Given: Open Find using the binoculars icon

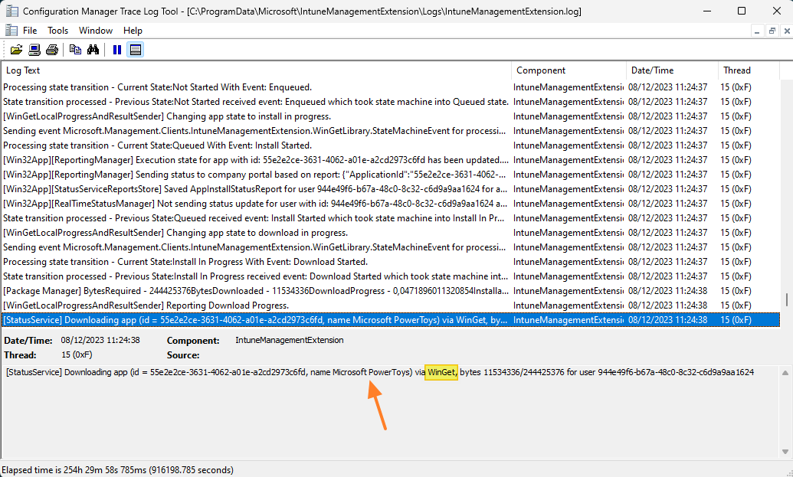Looking at the screenshot, I should (x=92, y=49).
